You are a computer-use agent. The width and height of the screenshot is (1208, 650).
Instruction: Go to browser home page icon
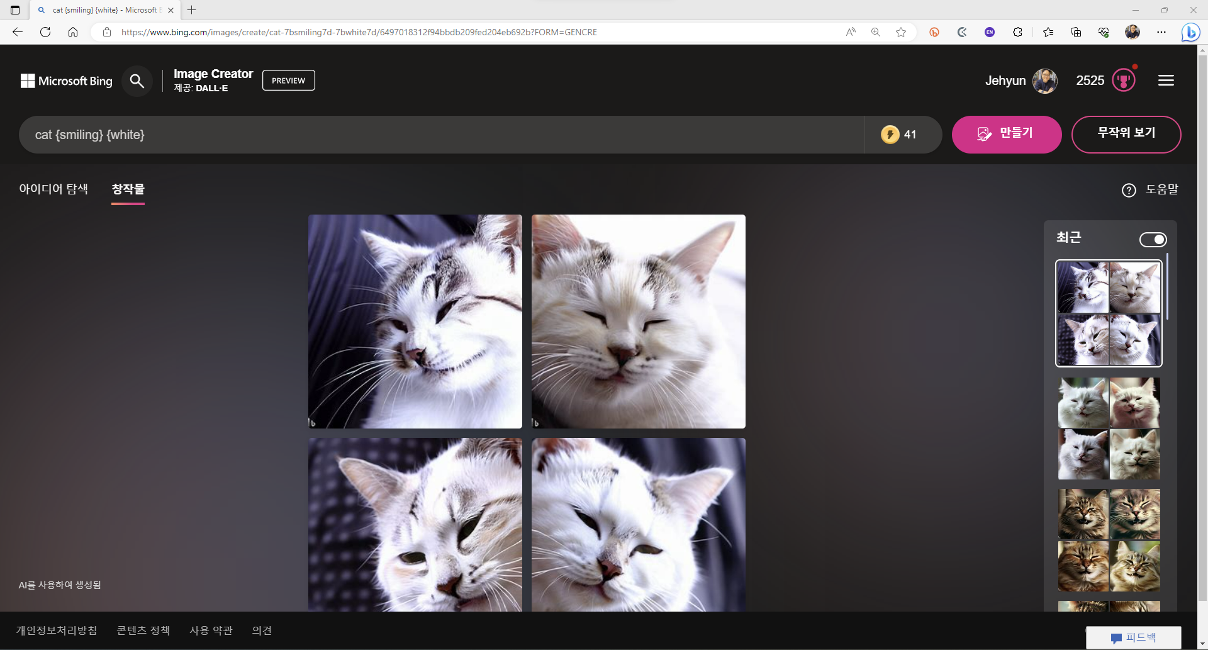coord(73,32)
